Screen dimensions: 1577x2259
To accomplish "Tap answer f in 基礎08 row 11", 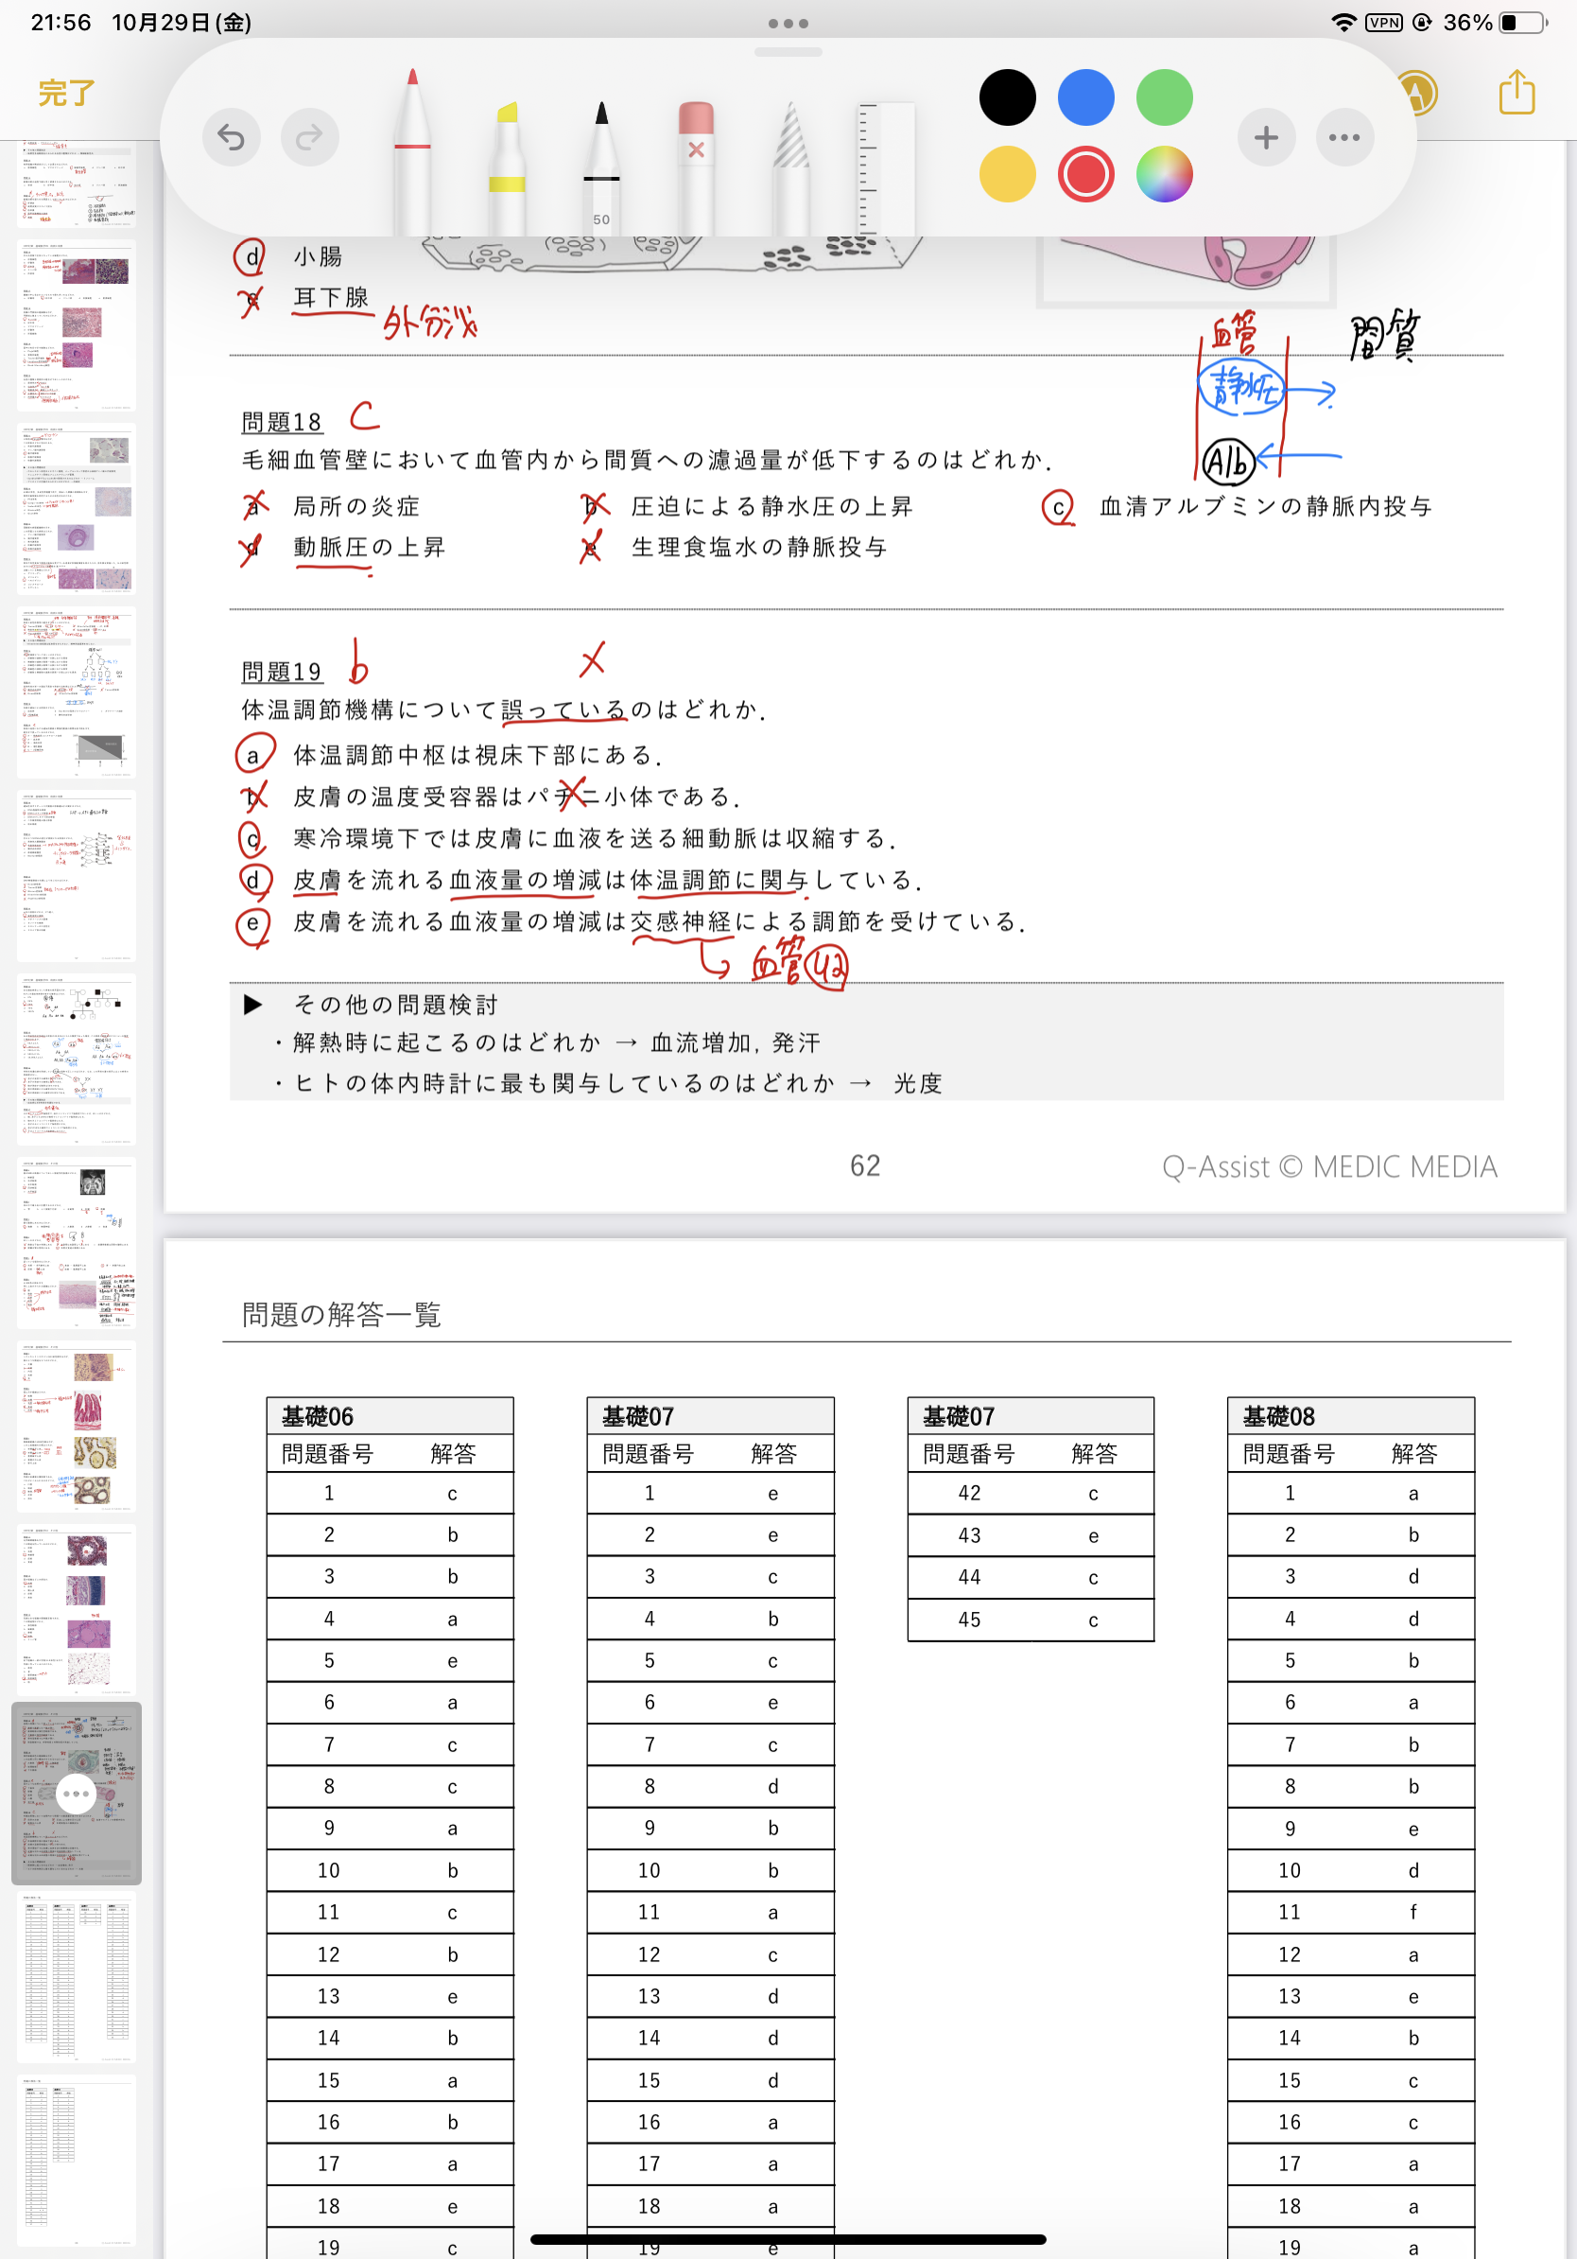I will tap(1412, 1912).
